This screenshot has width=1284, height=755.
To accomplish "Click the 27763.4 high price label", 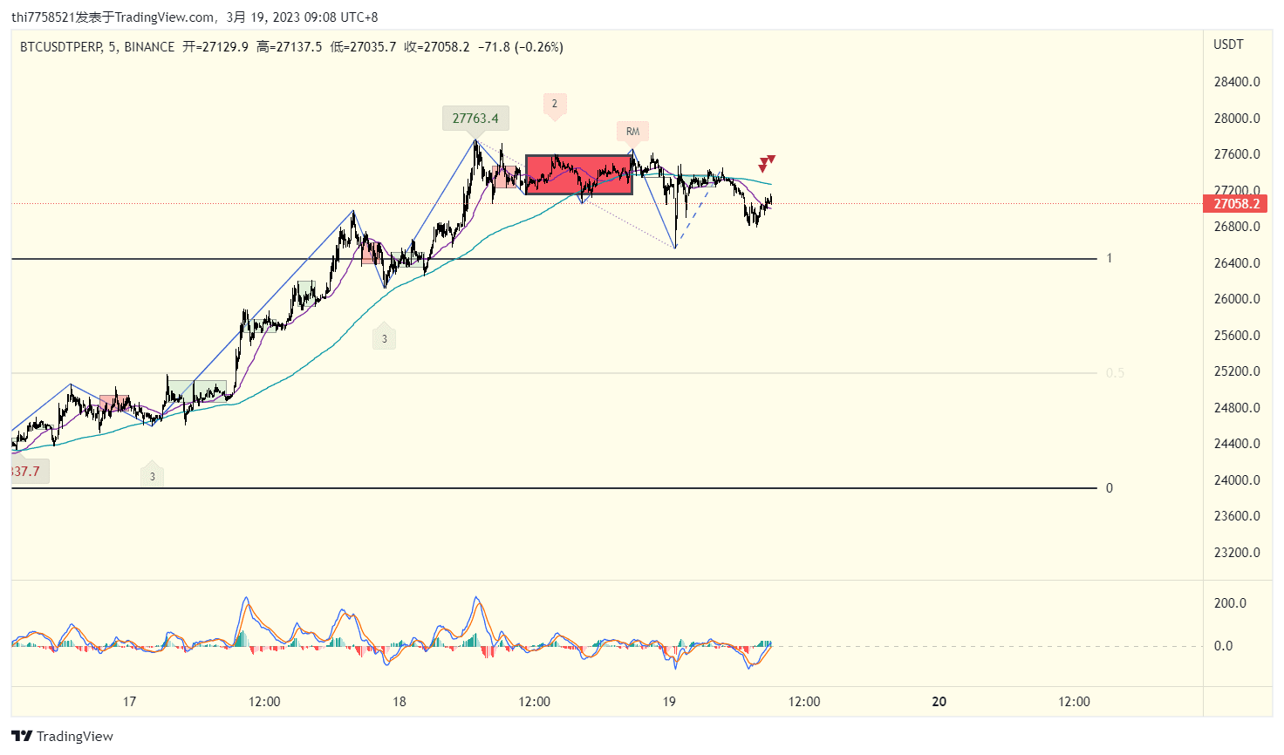I will [x=475, y=119].
